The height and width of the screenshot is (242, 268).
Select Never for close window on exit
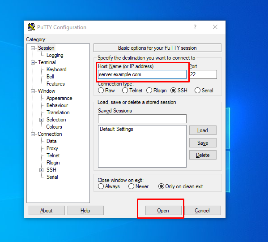pyautogui.click(x=131, y=186)
